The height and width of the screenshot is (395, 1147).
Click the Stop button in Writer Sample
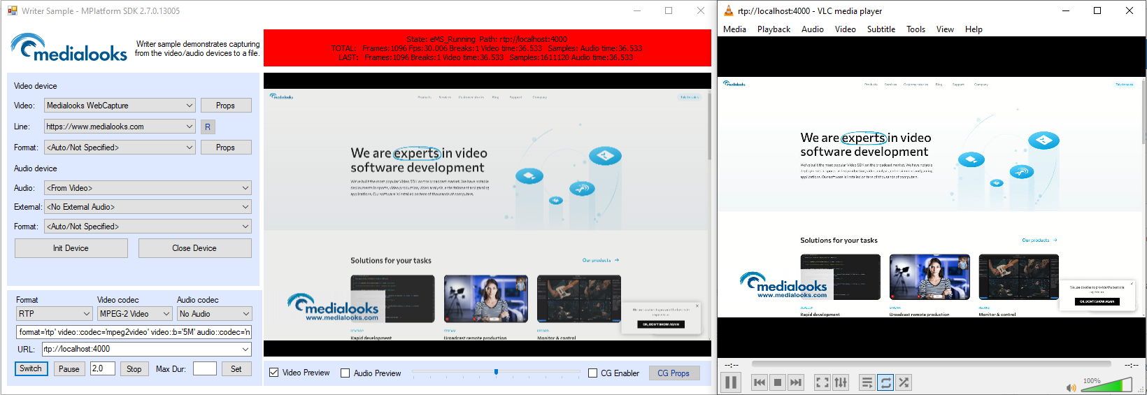pos(134,368)
